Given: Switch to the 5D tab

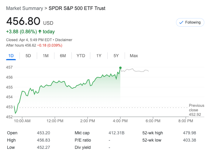Looking at the screenshot, I should [x=28, y=56].
